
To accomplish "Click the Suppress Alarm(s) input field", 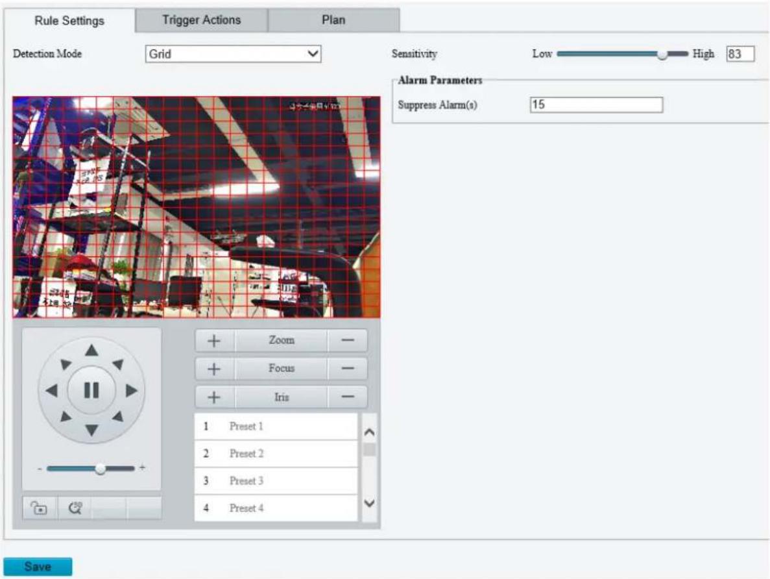I will (596, 105).
